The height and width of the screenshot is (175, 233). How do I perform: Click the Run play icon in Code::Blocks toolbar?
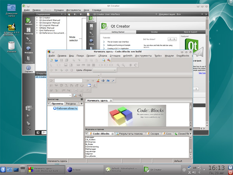56,70
